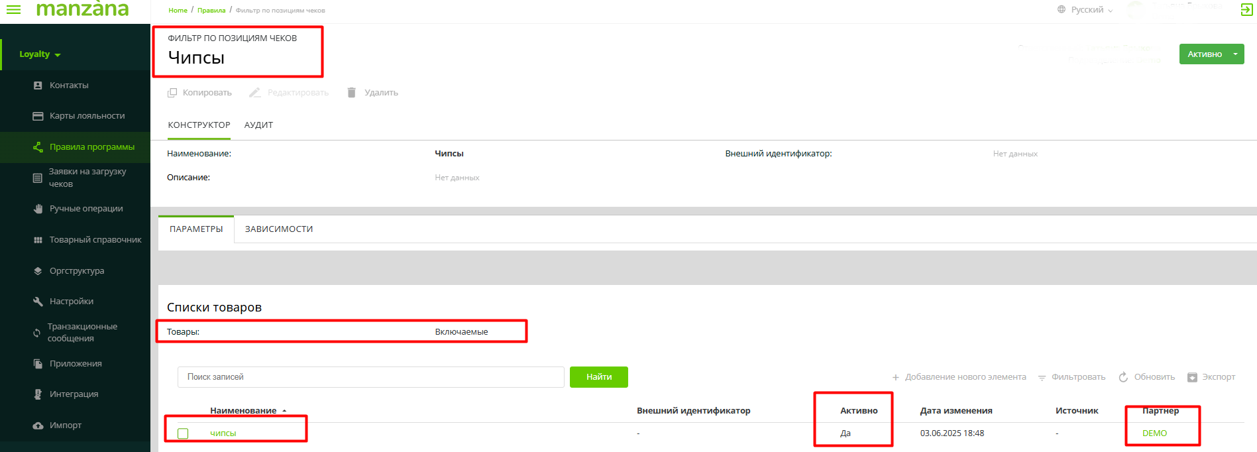Click the Delete (Удалить) trash icon
Image resolution: width=1257 pixels, height=452 pixels.
352,93
